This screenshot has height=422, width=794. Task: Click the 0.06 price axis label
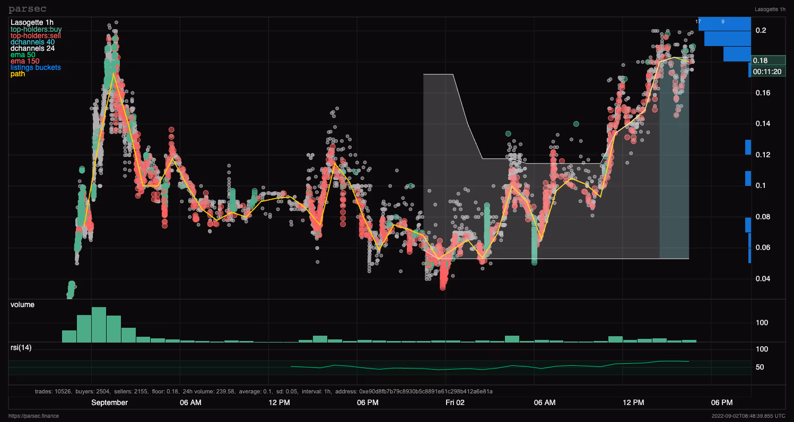point(763,247)
